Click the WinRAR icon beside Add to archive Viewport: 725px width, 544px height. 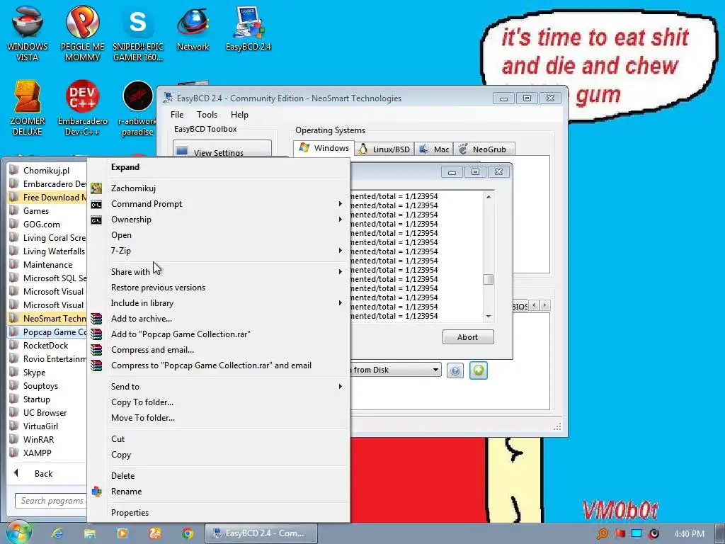[x=96, y=319]
